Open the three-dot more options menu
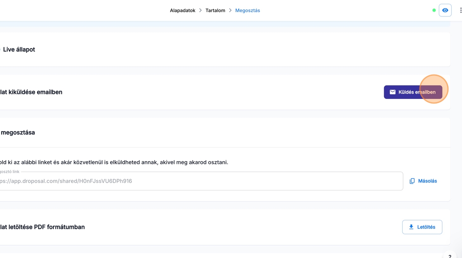The image size is (462, 258). pos(460,10)
